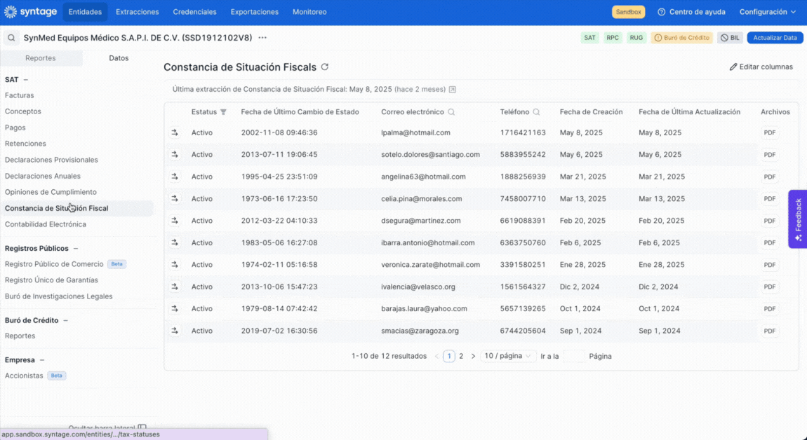This screenshot has width=807, height=440.
Task: Click row arrow icon for dsegura@martinez.com
Action: (175, 221)
